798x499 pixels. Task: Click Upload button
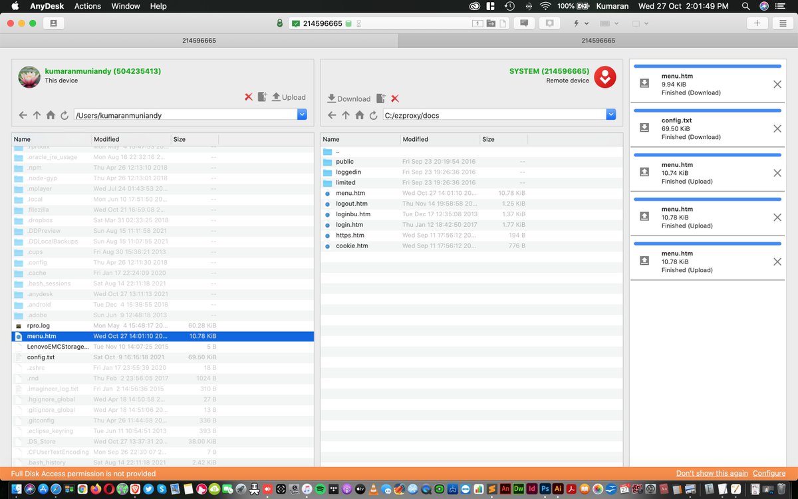click(x=289, y=97)
